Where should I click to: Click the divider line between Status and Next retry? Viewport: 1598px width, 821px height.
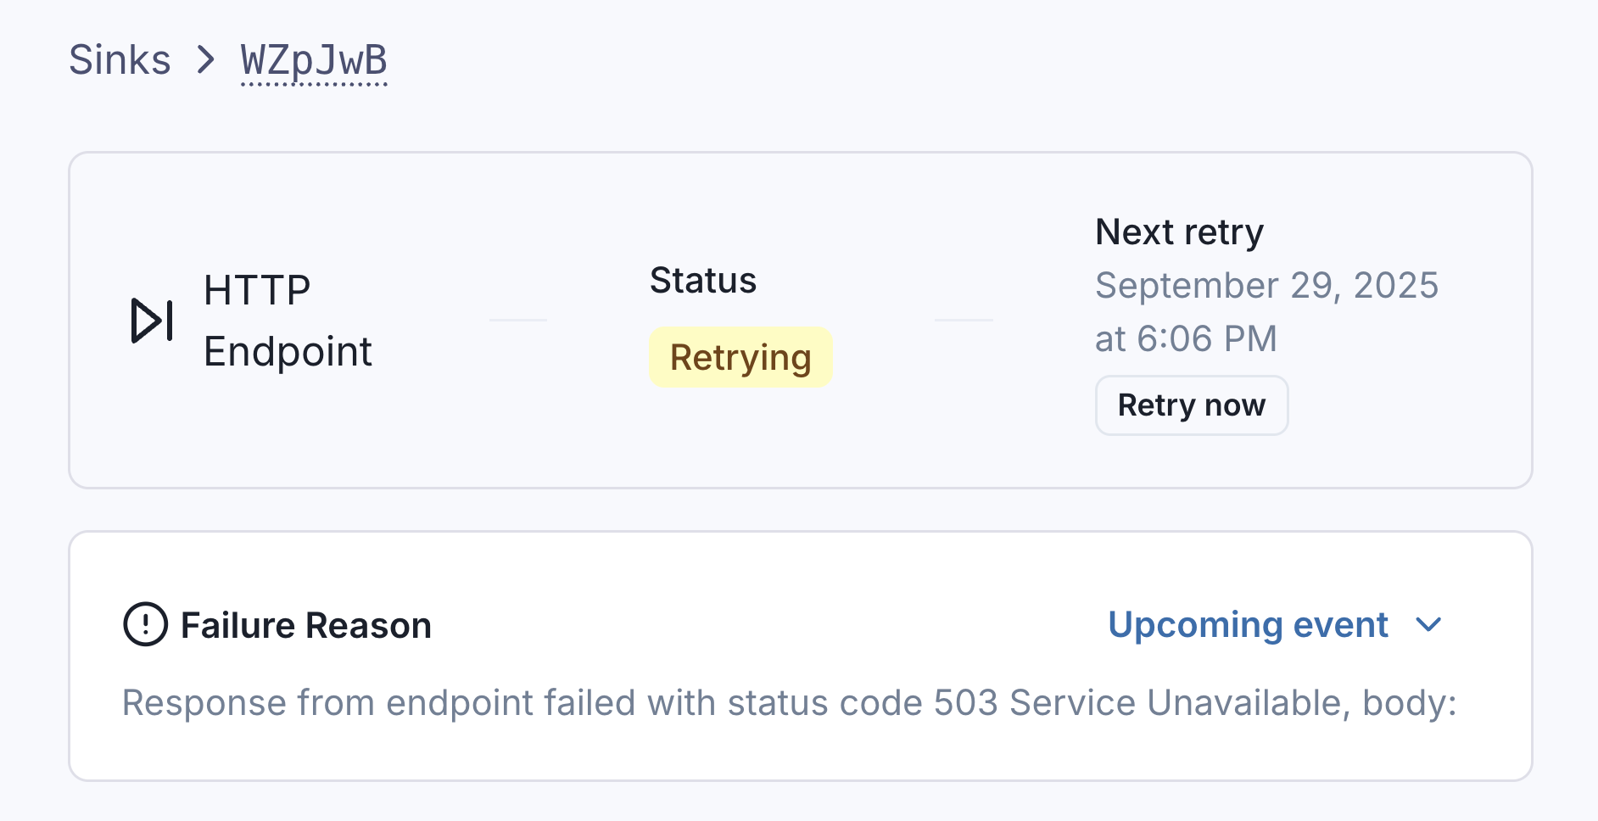964,321
